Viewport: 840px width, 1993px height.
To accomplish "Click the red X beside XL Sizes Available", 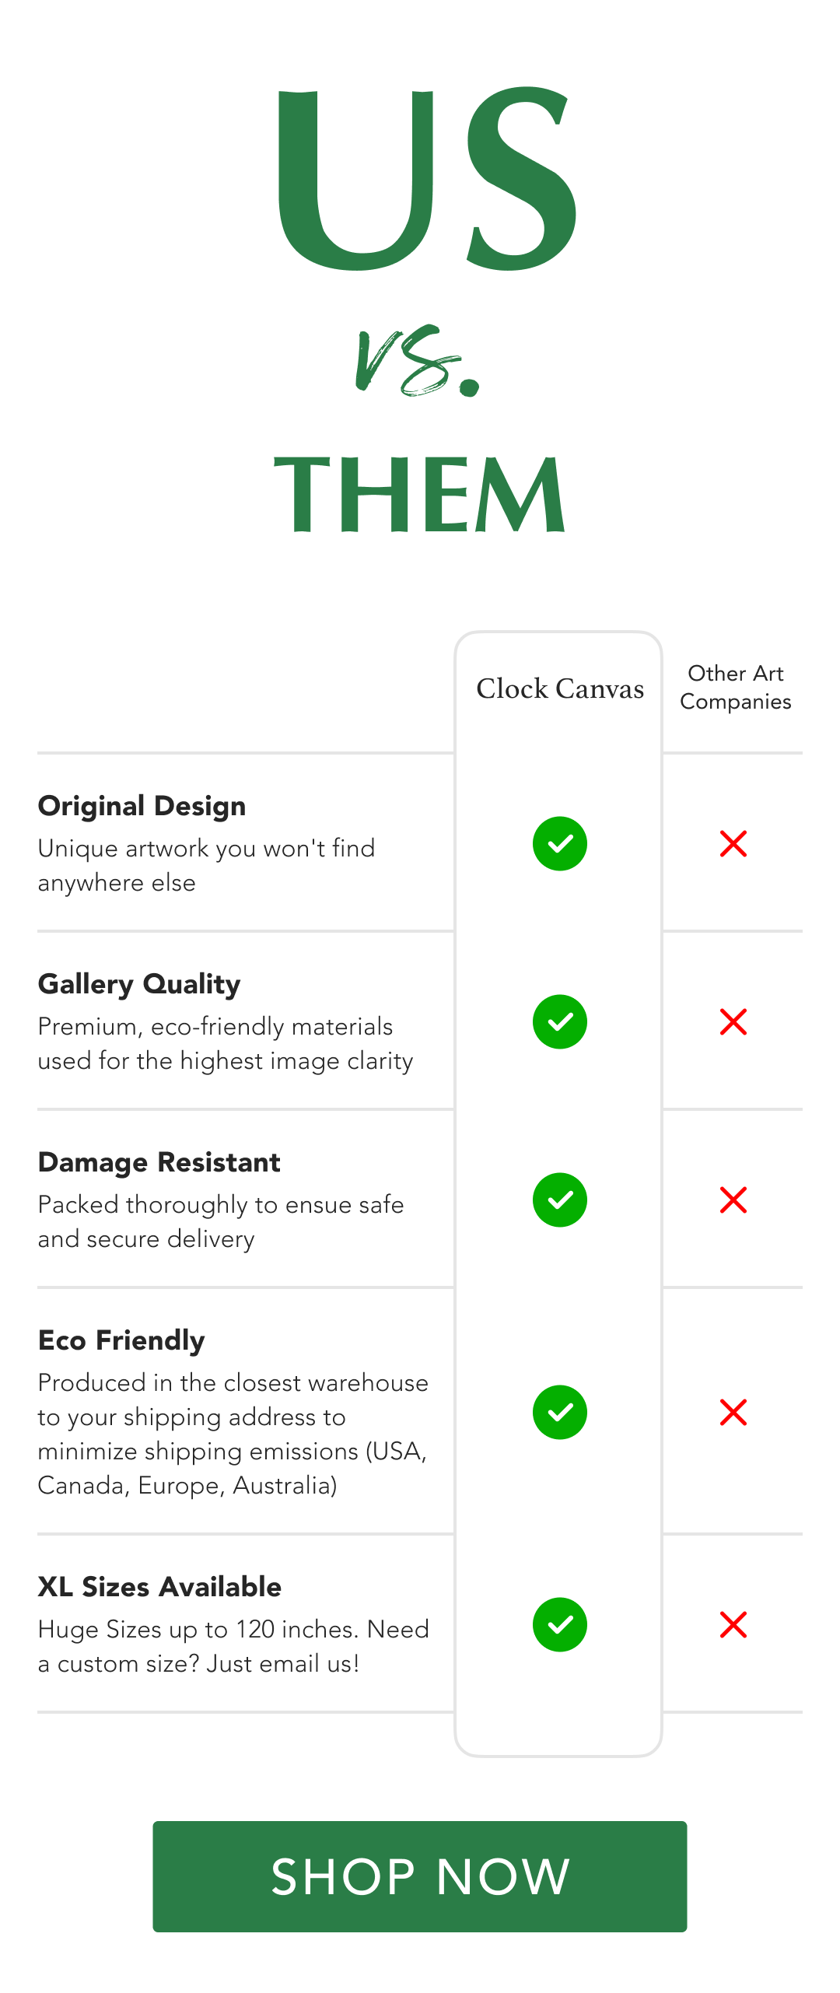I will point(733,1625).
